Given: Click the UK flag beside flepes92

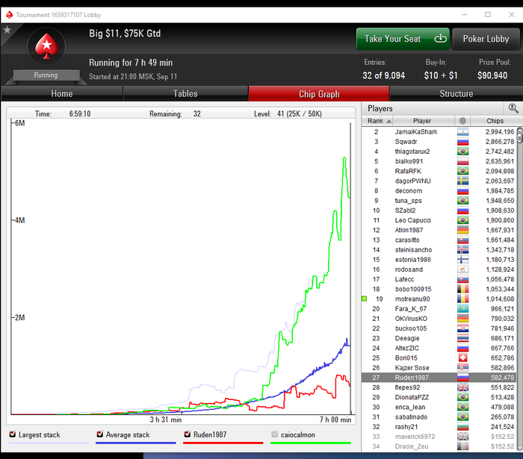Looking at the screenshot, I should [462, 387].
